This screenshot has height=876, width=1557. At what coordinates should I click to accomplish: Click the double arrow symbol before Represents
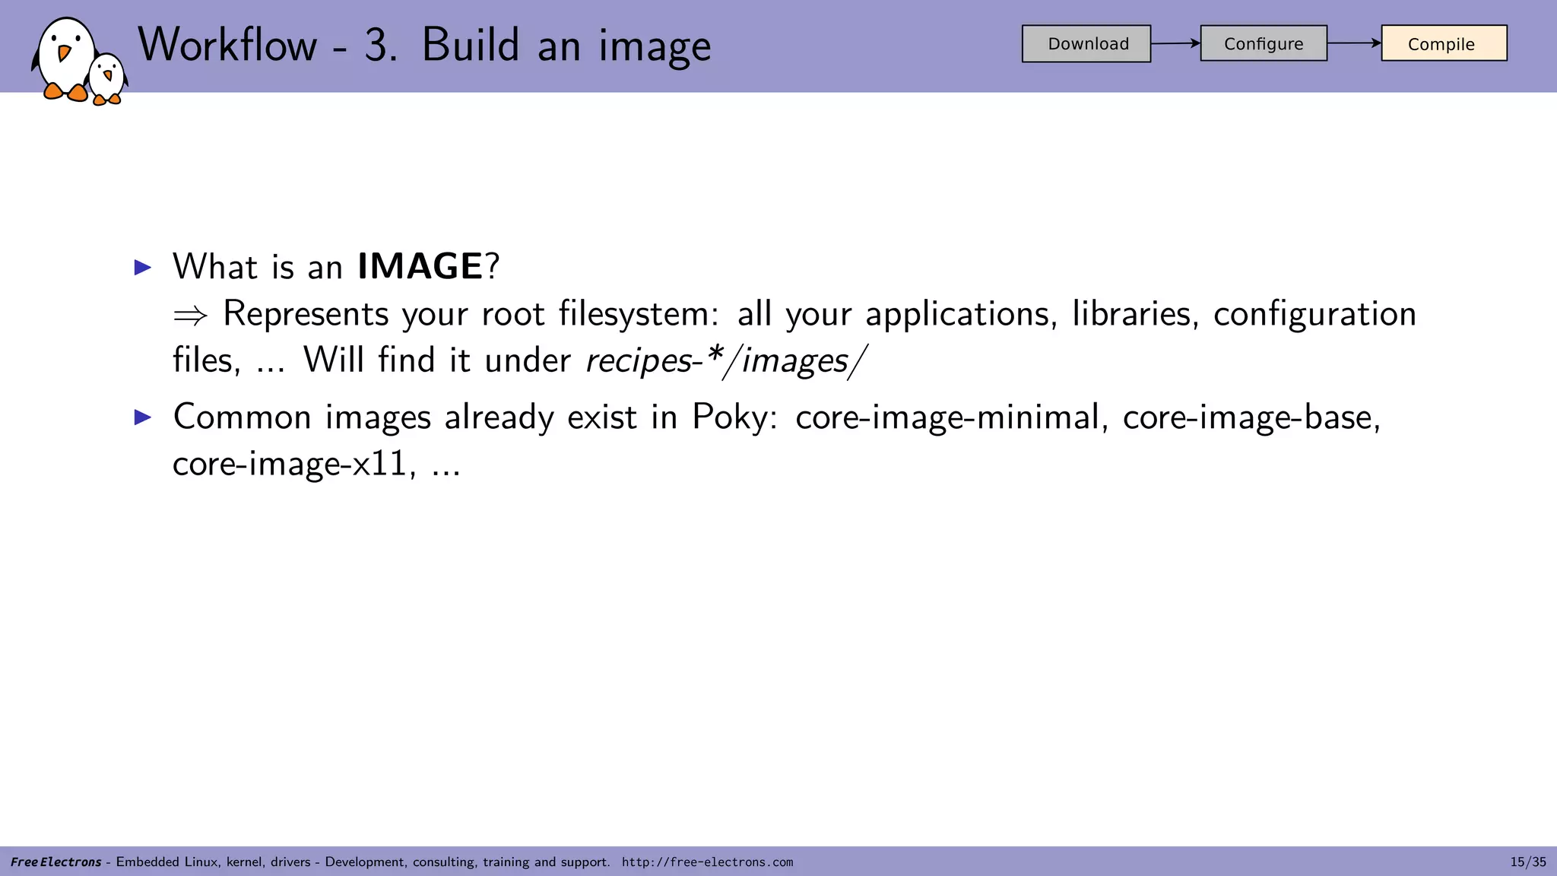[x=190, y=315]
